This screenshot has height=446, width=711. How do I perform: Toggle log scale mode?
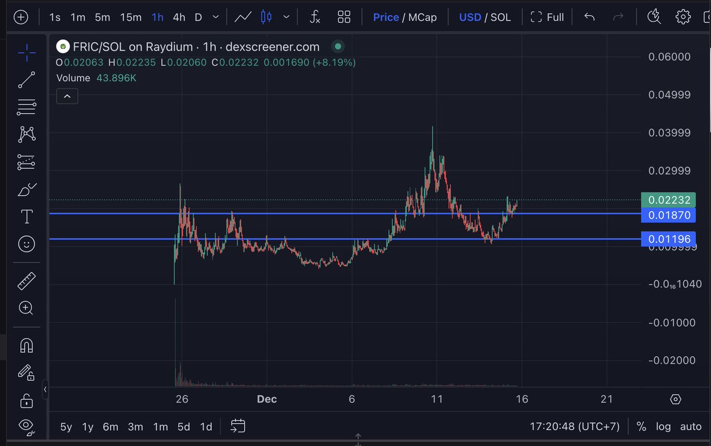664,426
